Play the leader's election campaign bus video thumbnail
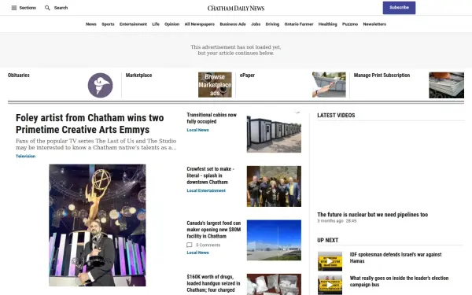Viewport: 472px width, 295px height. pos(330,285)
